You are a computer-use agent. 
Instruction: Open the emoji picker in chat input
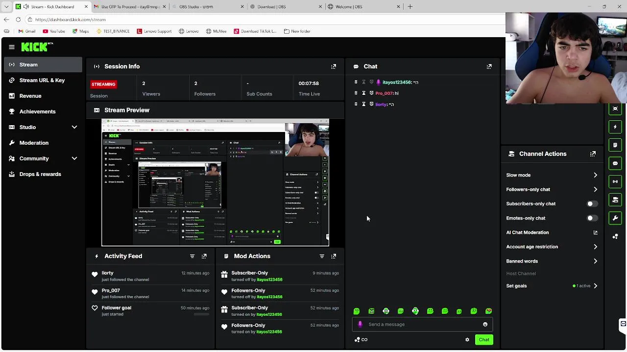click(x=485, y=324)
